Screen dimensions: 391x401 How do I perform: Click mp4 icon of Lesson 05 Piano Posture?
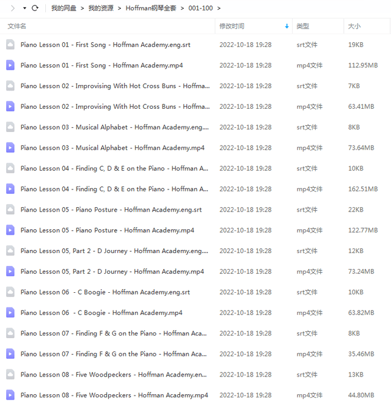click(10, 230)
